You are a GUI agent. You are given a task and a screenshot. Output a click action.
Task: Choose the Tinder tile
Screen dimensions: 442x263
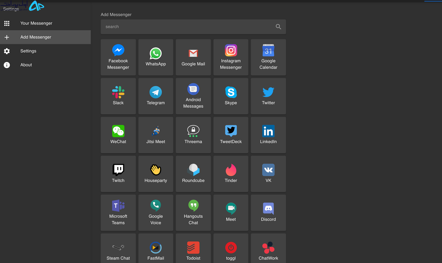(x=231, y=174)
